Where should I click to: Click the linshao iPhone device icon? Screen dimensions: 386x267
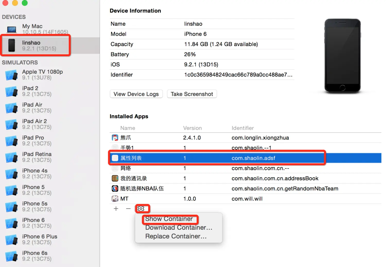[12, 45]
